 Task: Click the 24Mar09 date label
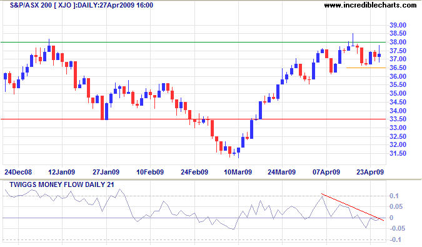tap(281, 172)
